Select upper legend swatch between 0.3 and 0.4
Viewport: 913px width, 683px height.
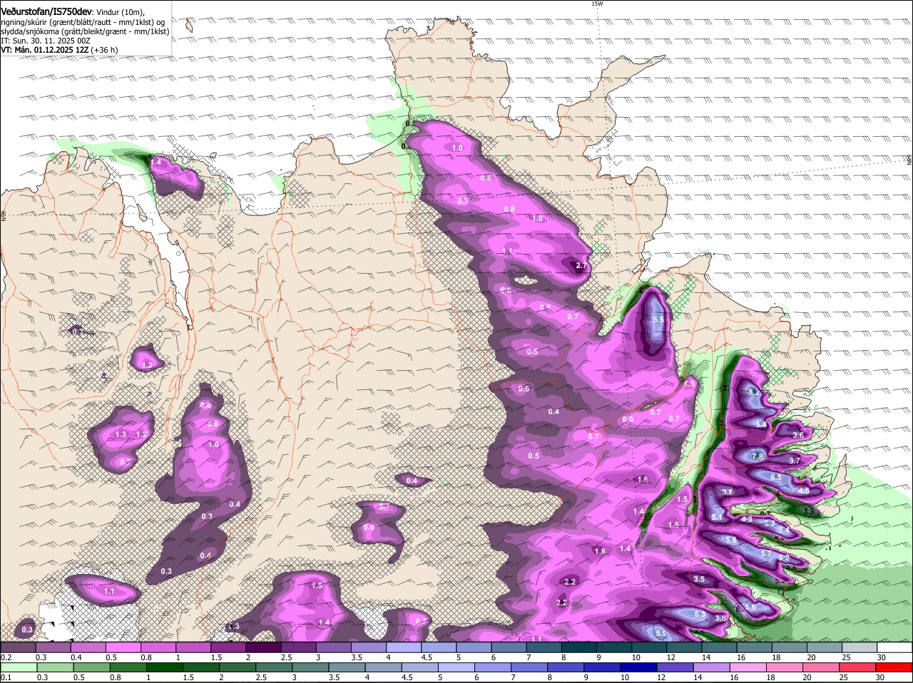coord(53,647)
